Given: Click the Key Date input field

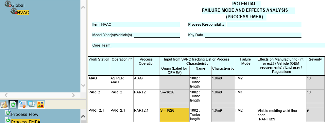Looking at the screenshot, I should (253, 35).
